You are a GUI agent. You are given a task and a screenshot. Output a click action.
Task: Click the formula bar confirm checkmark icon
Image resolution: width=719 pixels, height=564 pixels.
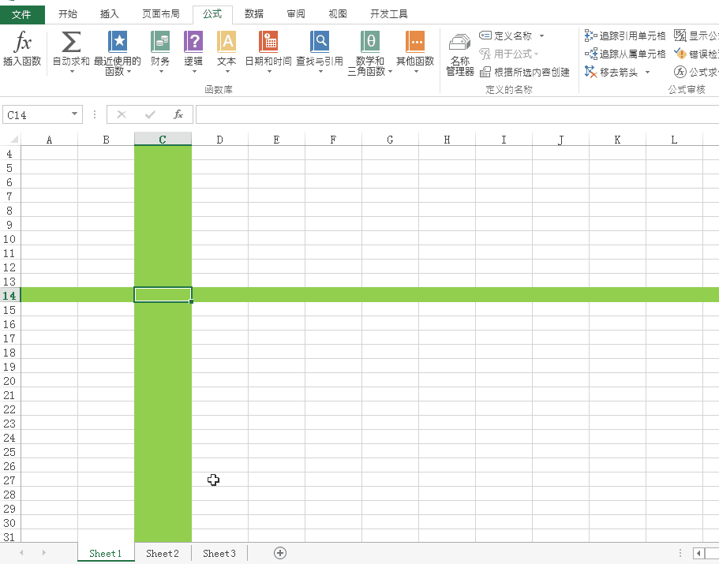pos(150,114)
